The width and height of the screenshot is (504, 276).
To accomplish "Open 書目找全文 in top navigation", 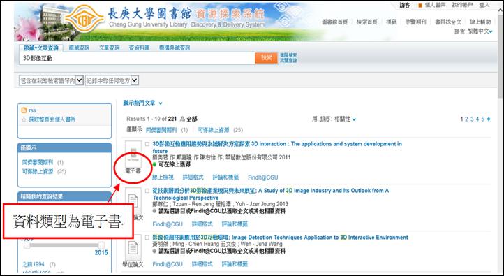I will click(x=448, y=22).
